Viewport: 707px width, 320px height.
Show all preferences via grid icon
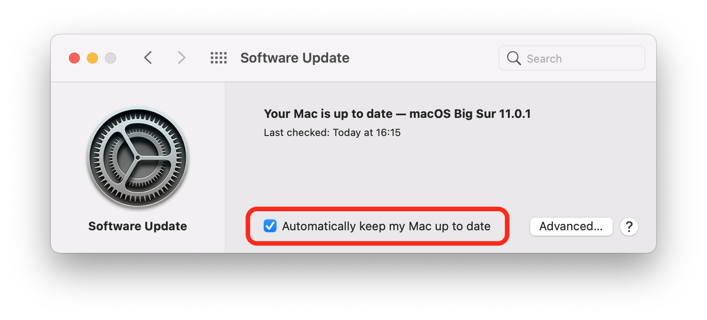pyautogui.click(x=218, y=58)
